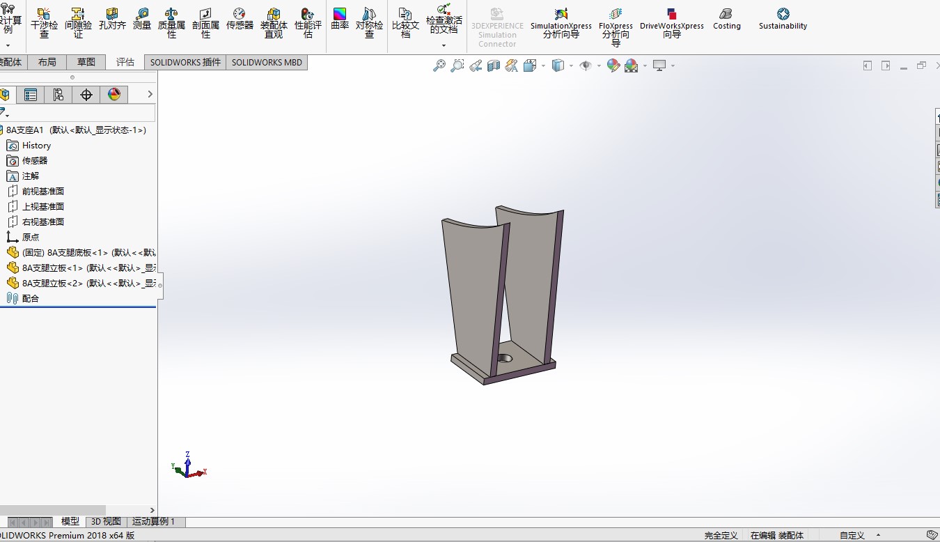This screenshot has width=940, height=542.
Task: Expand the 检查激活的文档 dropdown arrow
Action: pos(444,46)
